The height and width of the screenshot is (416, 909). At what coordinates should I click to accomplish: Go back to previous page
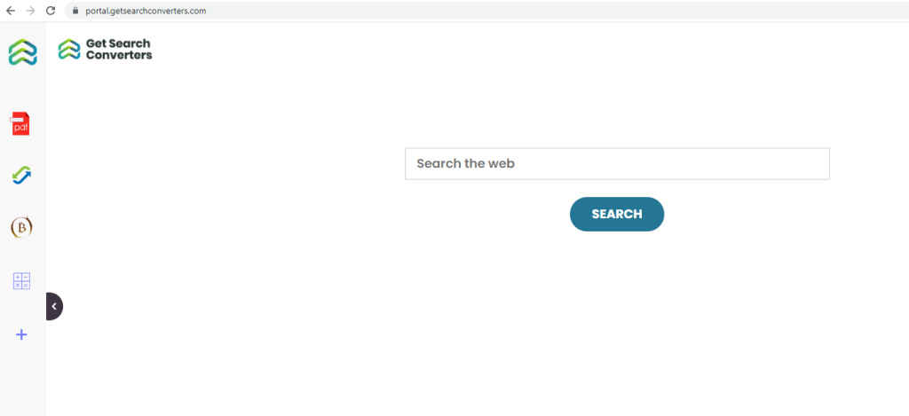[11, 11]
